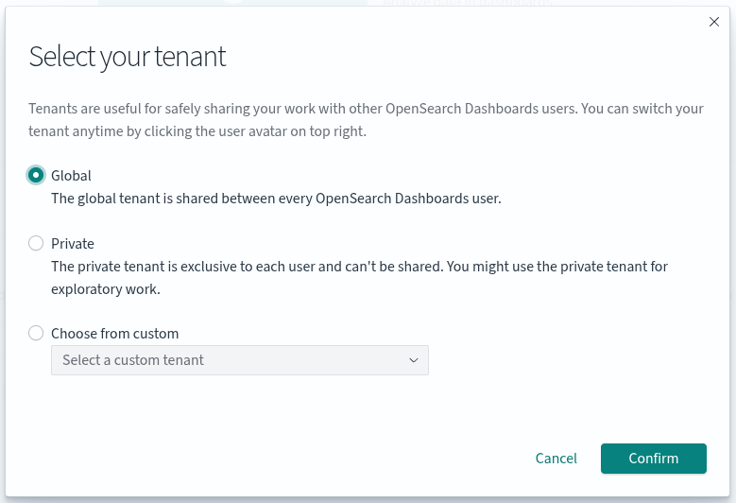Click the tenants introduction paragraph
The image size is (736, 503).
(x=366, y=120)
